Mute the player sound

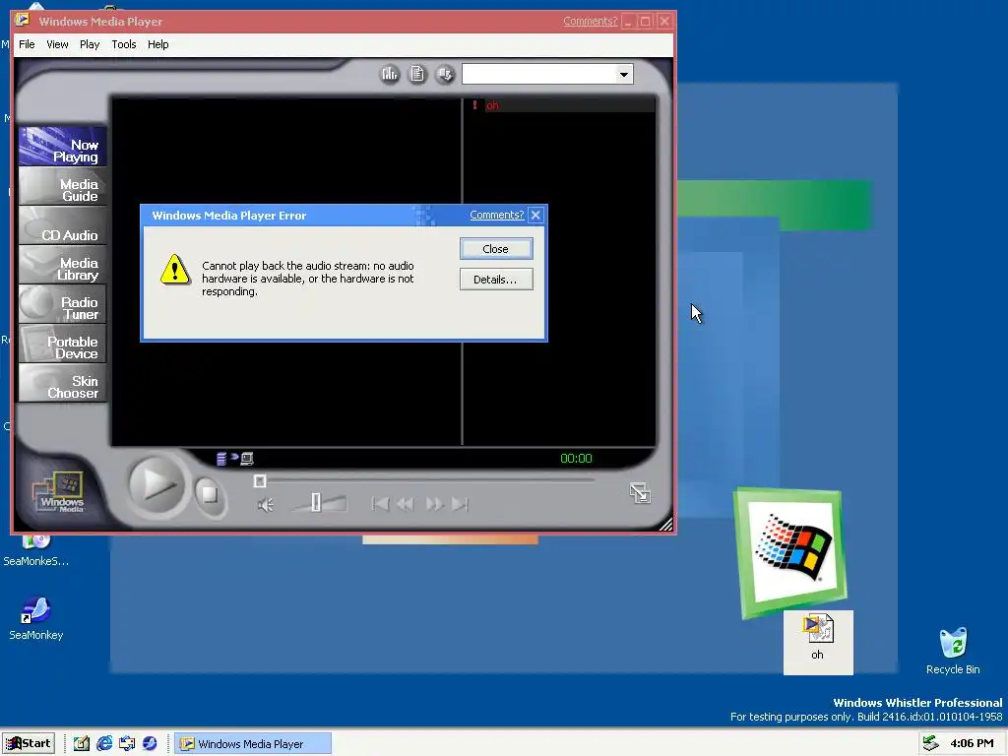pos(266,505)
